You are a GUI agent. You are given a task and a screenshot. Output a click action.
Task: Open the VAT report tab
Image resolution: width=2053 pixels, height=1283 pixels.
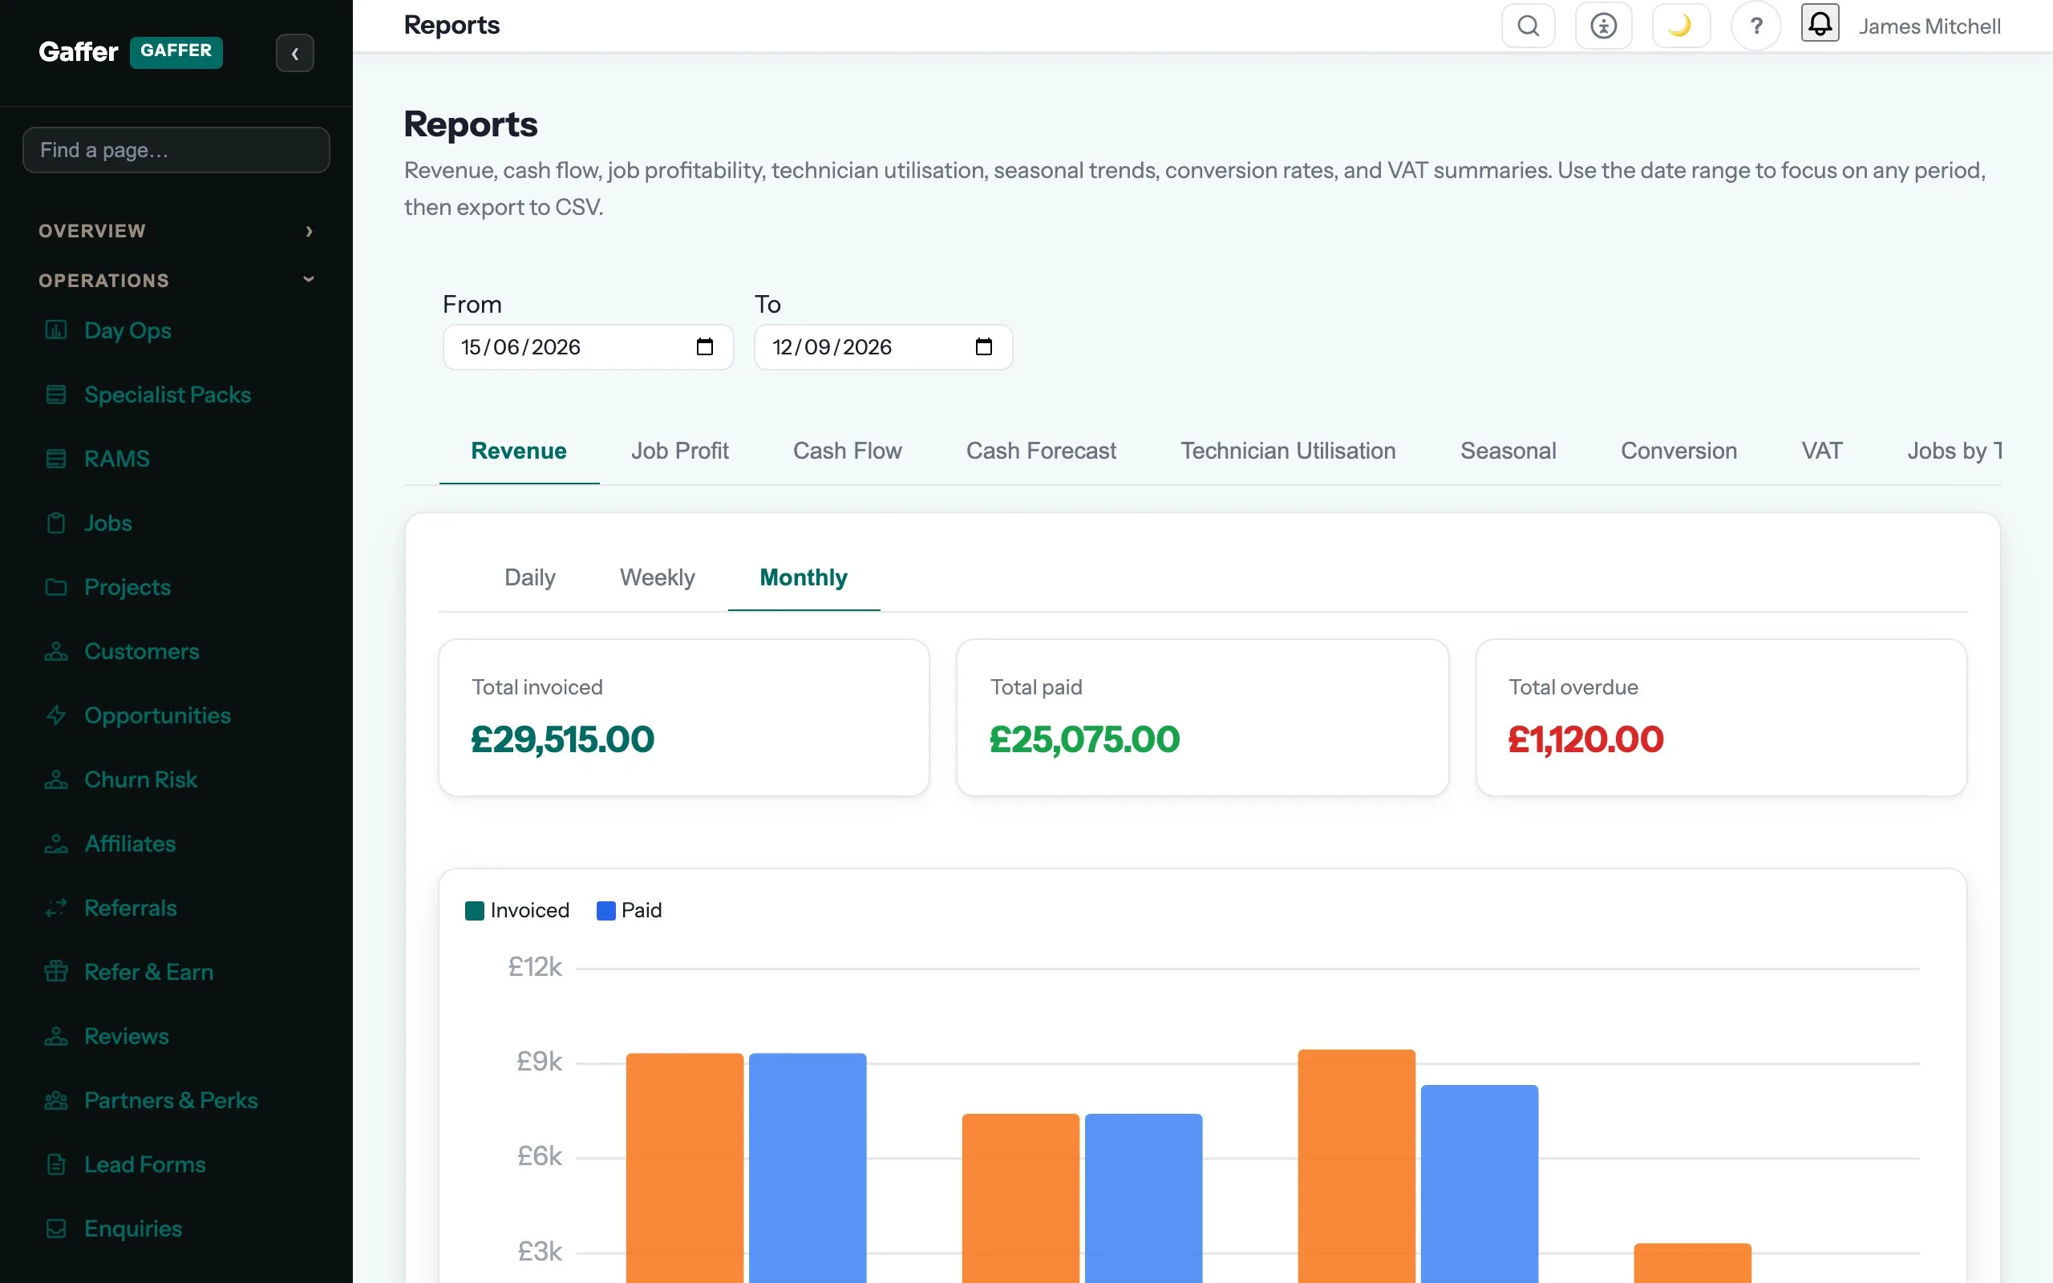point(1822,451)
